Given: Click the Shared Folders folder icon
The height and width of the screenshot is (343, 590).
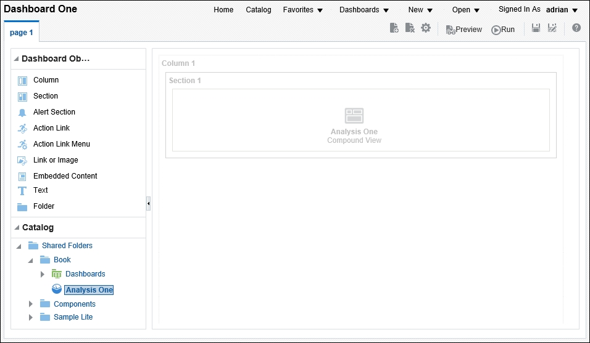Looking at the screenshot, I should tap(33, 246).
